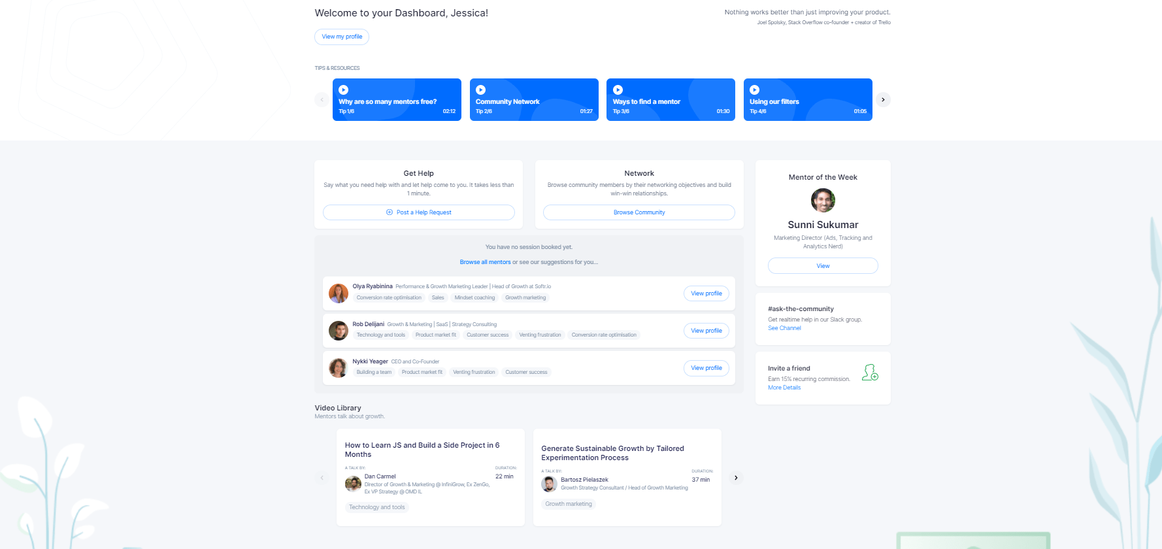Move the Video Library carousel backward

pos(322,478)
